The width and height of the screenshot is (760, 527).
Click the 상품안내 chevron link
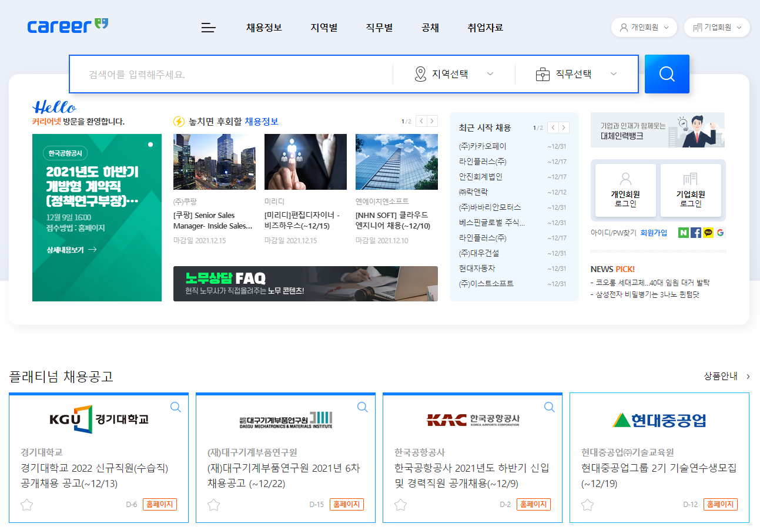click(x=727, y=376)
